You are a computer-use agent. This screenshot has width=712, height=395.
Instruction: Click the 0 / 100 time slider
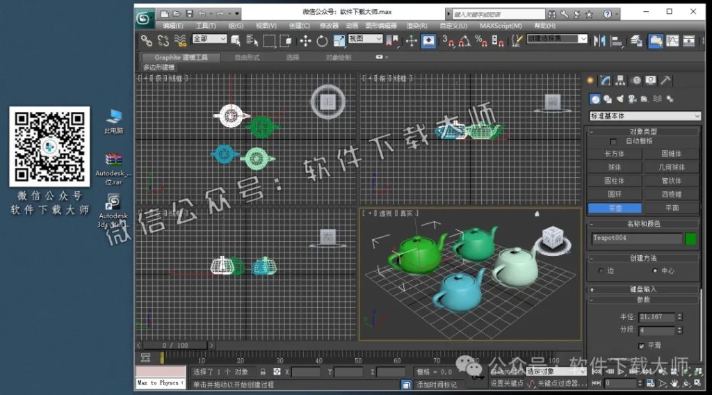pos(175,346)
